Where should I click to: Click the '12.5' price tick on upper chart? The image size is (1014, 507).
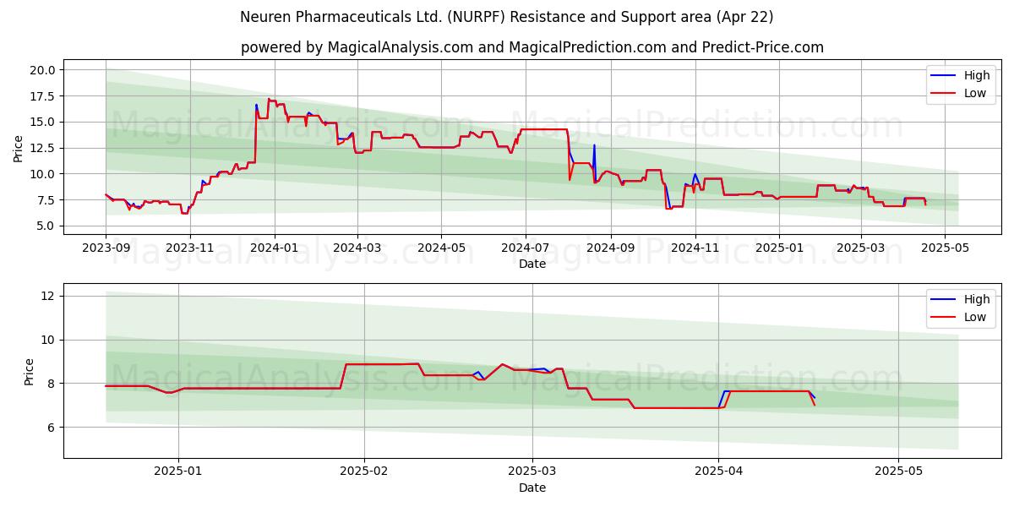(x=43, y=148)
